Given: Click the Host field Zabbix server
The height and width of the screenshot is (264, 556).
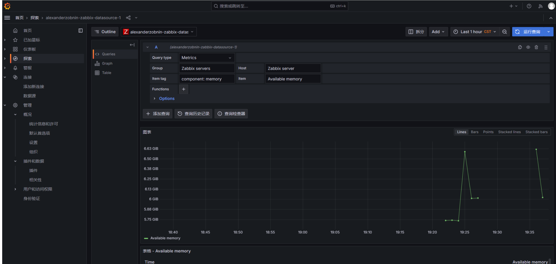Looking at the screenshot, I should click(293, 68).
